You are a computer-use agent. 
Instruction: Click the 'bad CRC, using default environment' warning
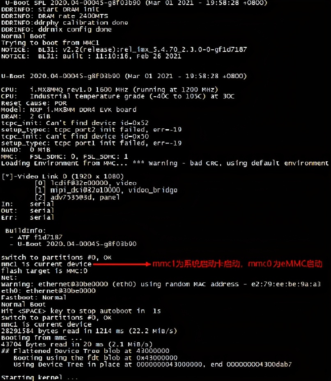pos(259,163)
